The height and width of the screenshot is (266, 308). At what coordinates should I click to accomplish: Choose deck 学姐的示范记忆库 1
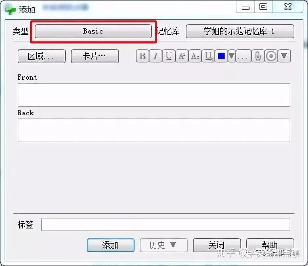[240, 31]
